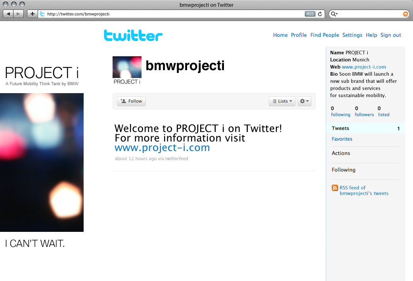The height and width of the screenshot is (281, 413).
Task: Reload the page with the refresh icon
Action: click(x=320, y=14)
